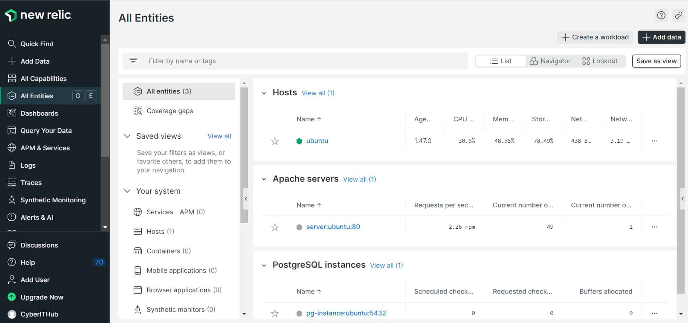Favorite pg-instance:ubuntu:5432 with star

(x=275, y=313)
